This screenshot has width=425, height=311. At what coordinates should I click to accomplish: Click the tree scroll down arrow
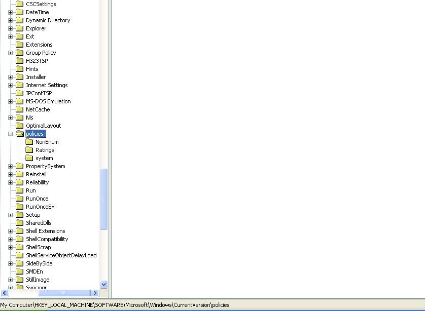(103, 285)
